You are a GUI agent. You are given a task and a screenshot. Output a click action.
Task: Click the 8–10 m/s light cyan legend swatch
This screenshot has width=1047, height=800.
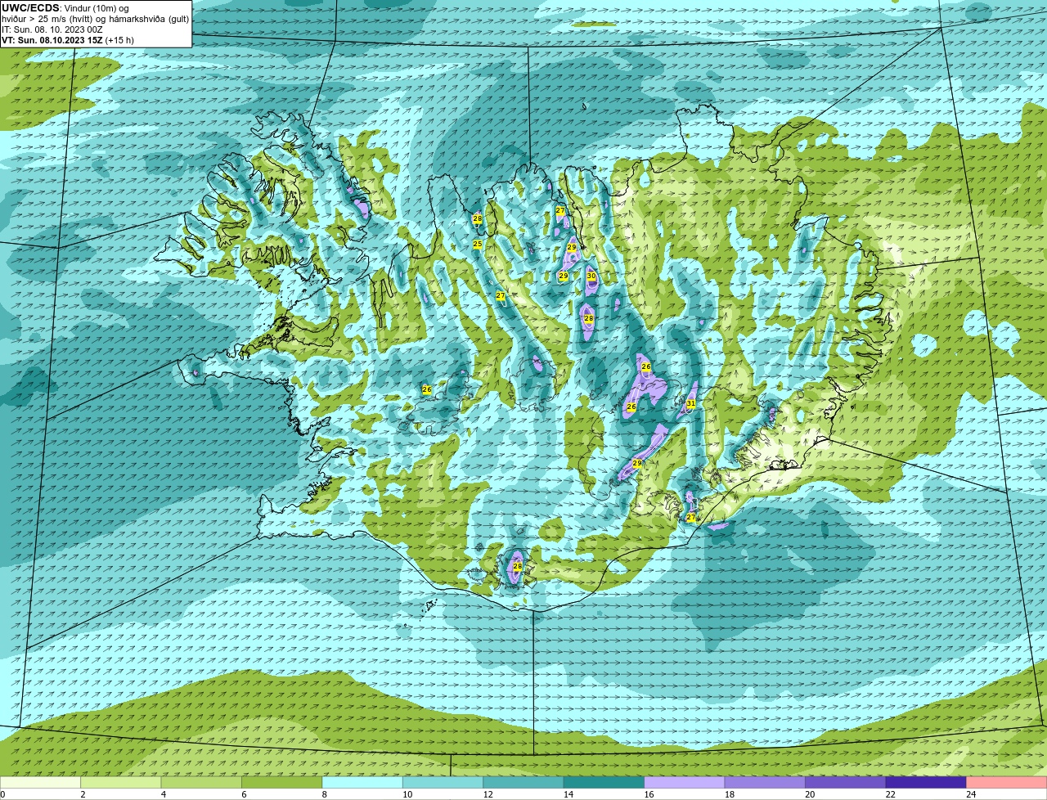[x=363, y=782]
